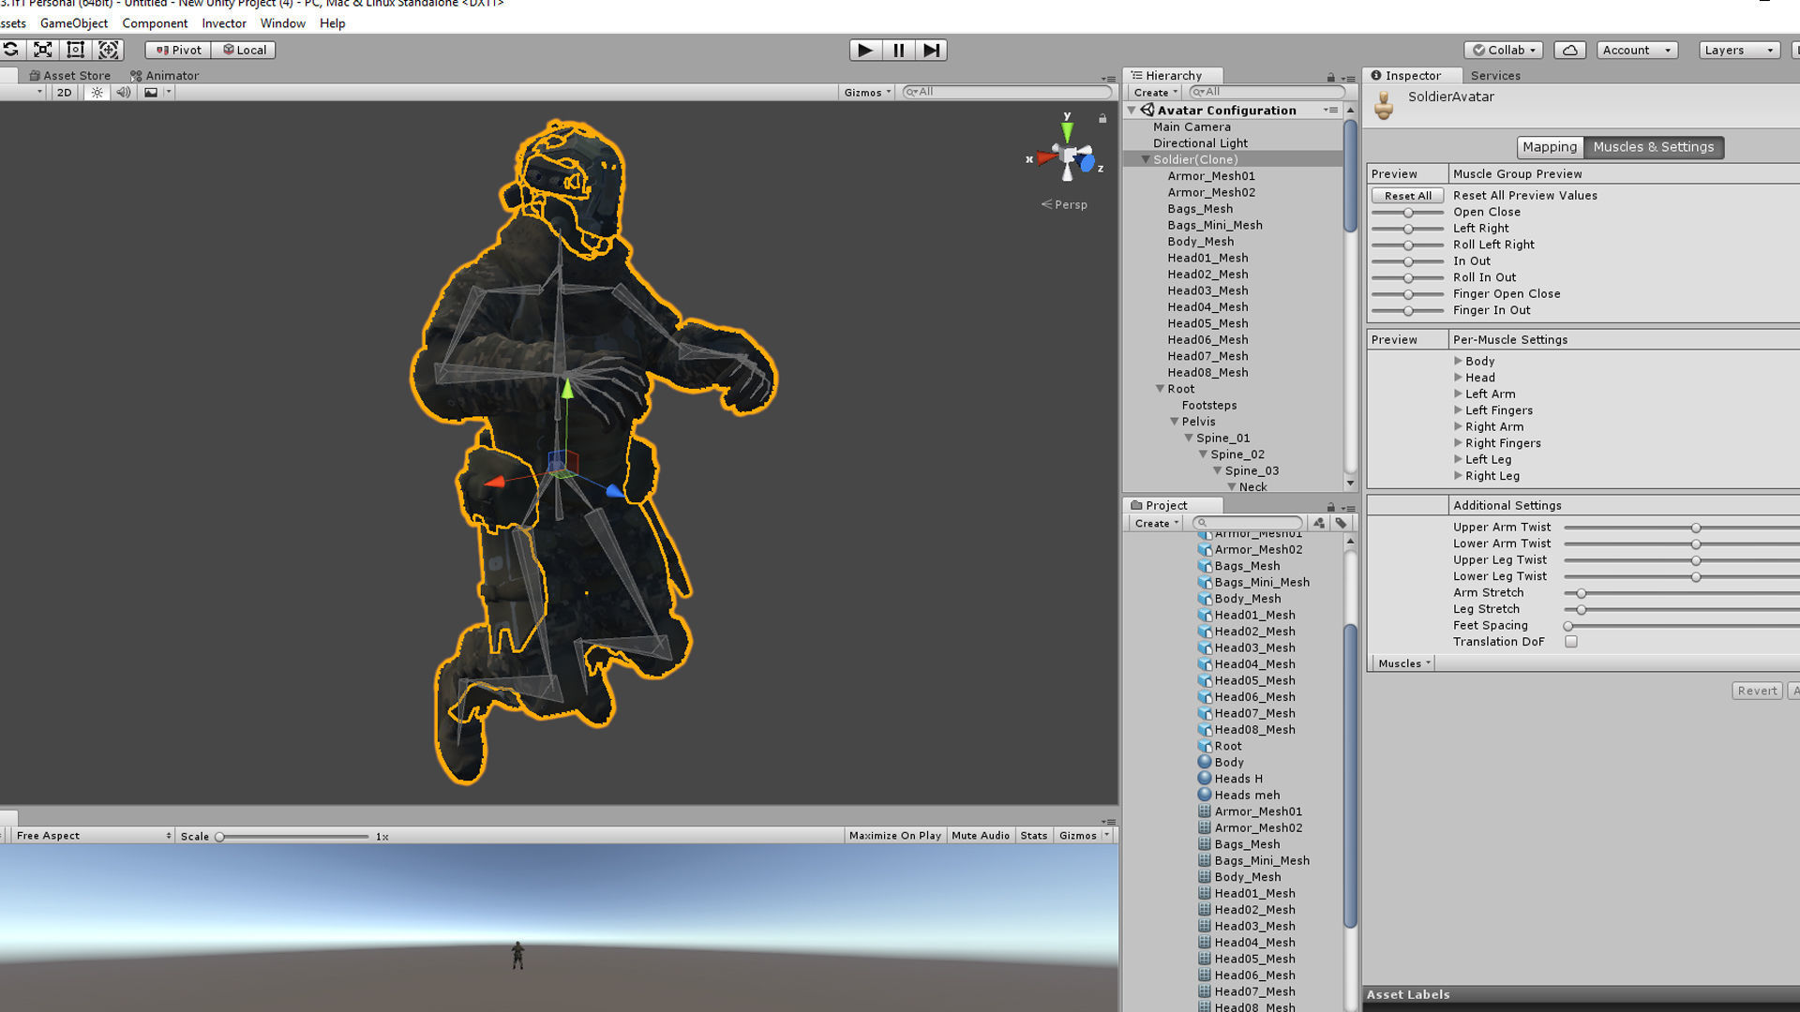Toggle 2D scene view mode
1800x1012 pixels.
tap(64, 92)
